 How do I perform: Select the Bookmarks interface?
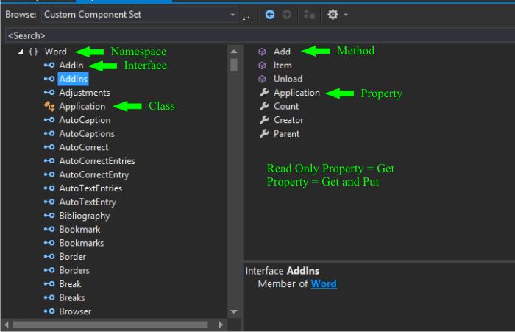pos(82,243)
